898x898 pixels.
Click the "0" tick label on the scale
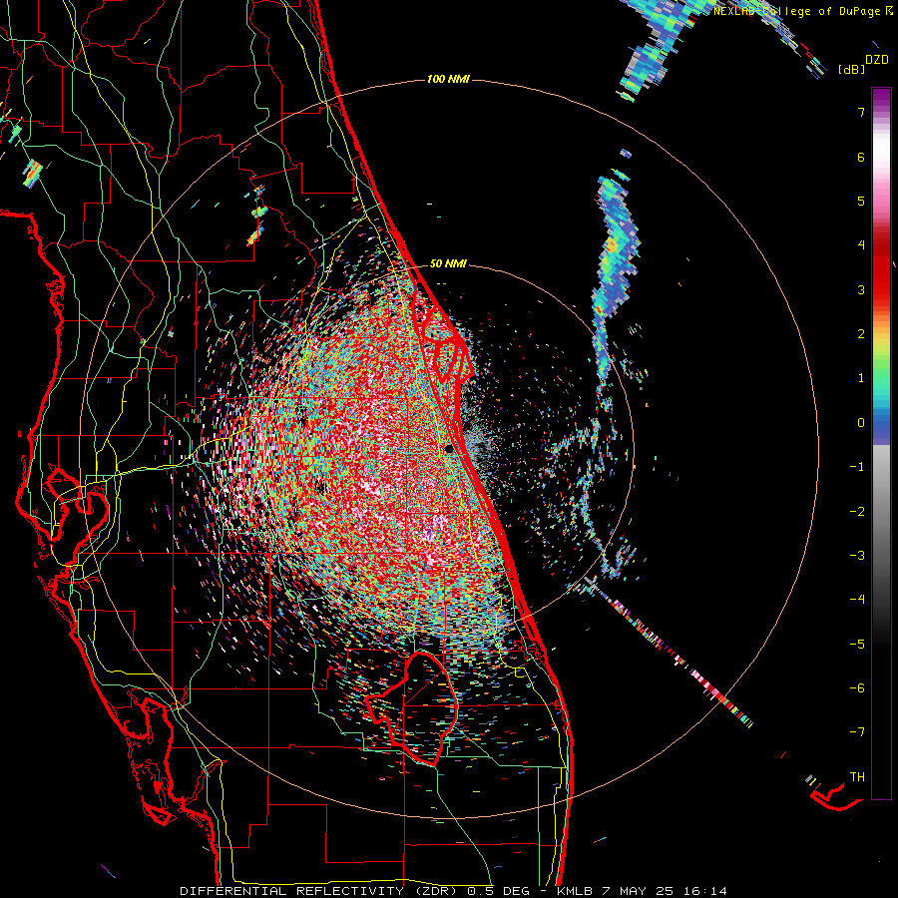point(861,423)
